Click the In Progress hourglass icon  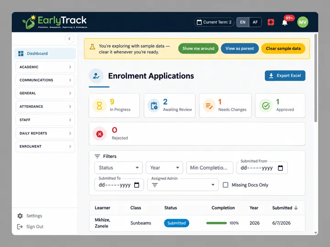[x=99, y=106]
